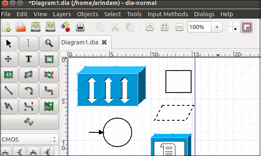Open the zoom percentage dropdown arrow
Screen dimensions: 261x156
(x=217, y=27)
